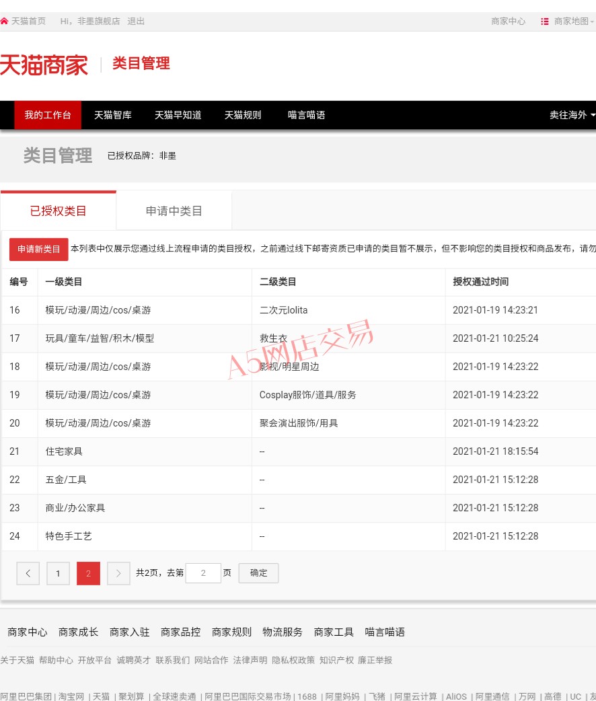The image size is (596, 701).
Task: Open 商家规则 footer link
Action: click(231, 632)
